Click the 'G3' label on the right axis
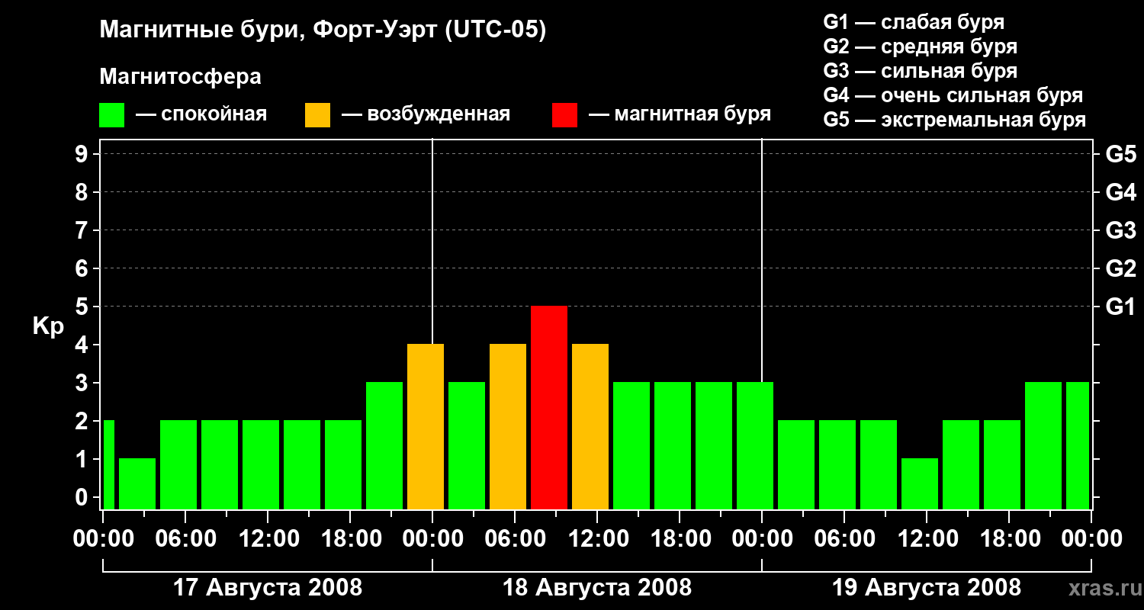 point(1120,230)
